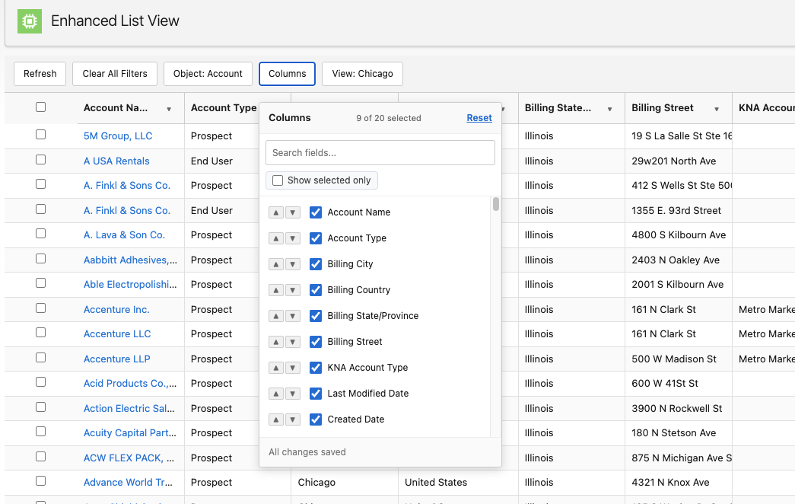Switch to the Columns panel
This screenshot has width=795, height=504.
[287, 74]
